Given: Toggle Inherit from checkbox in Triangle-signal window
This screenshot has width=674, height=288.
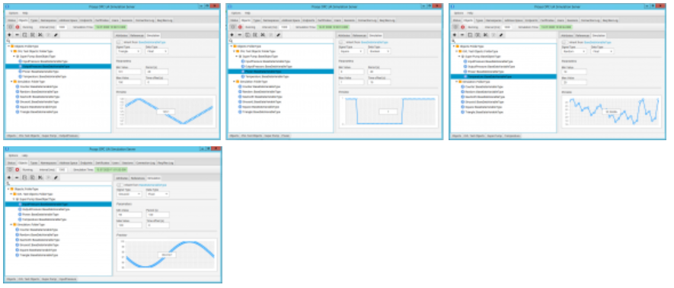Looking at the screenshot, I should click(120, 42).
